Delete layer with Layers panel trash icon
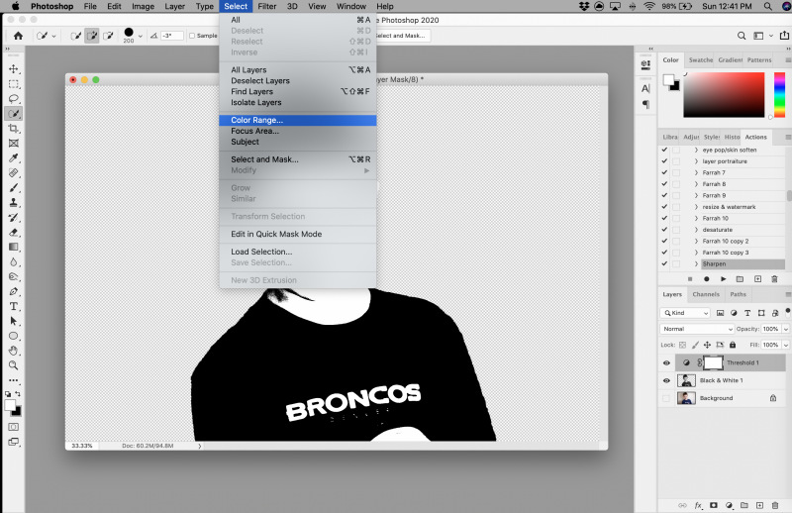The image size is (792, 513). coord(775,505)
